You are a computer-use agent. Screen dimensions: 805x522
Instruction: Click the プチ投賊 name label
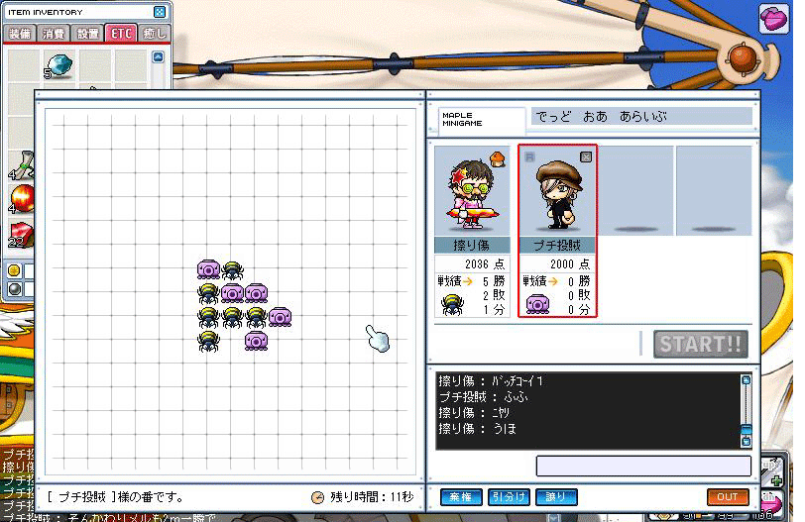tap(557, 245)
